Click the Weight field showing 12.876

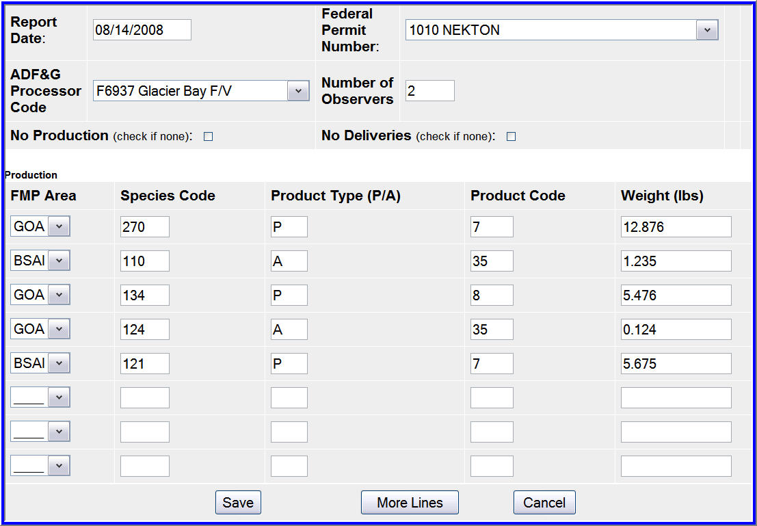point(676,226)
